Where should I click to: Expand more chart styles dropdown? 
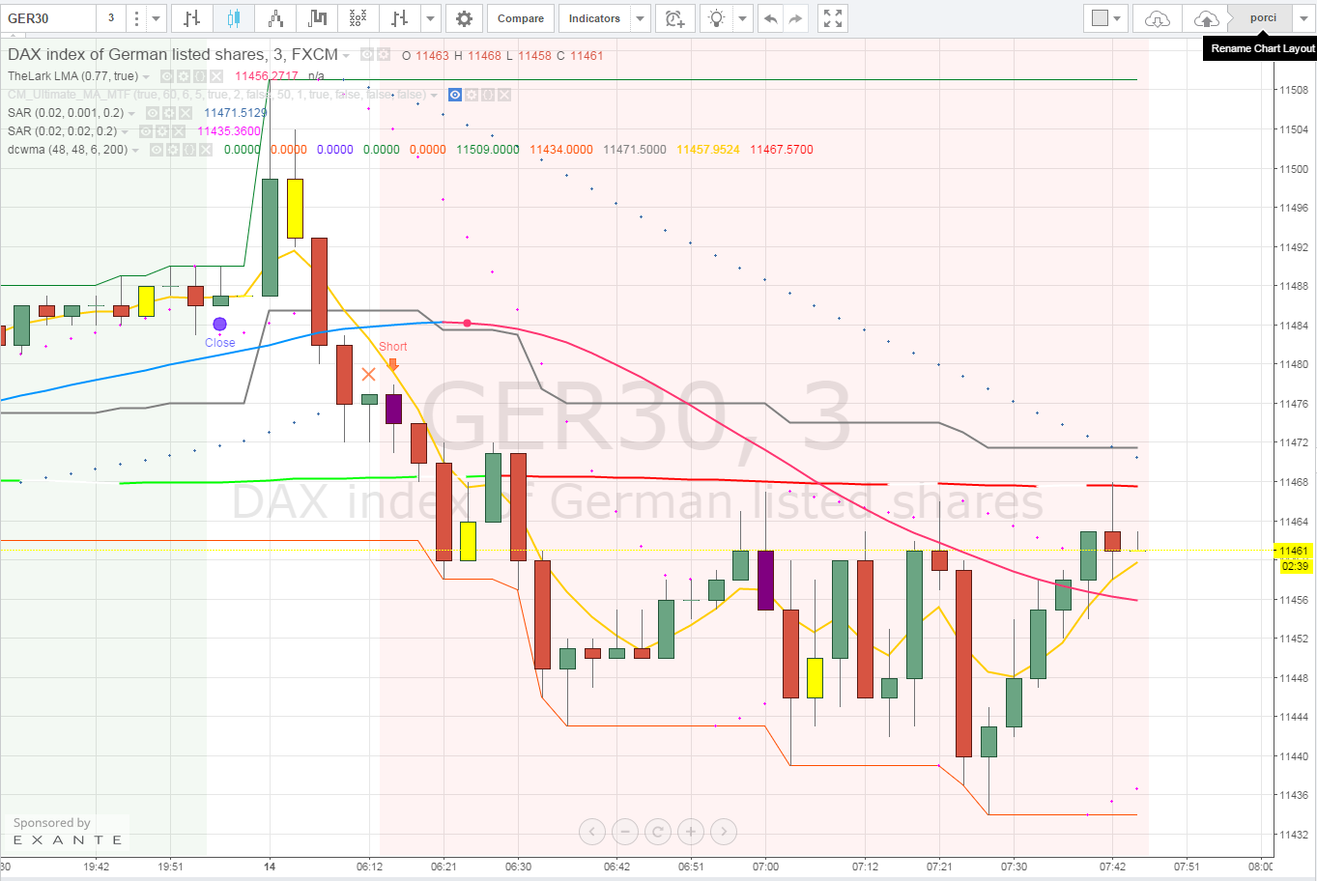(x=431, y=18)
